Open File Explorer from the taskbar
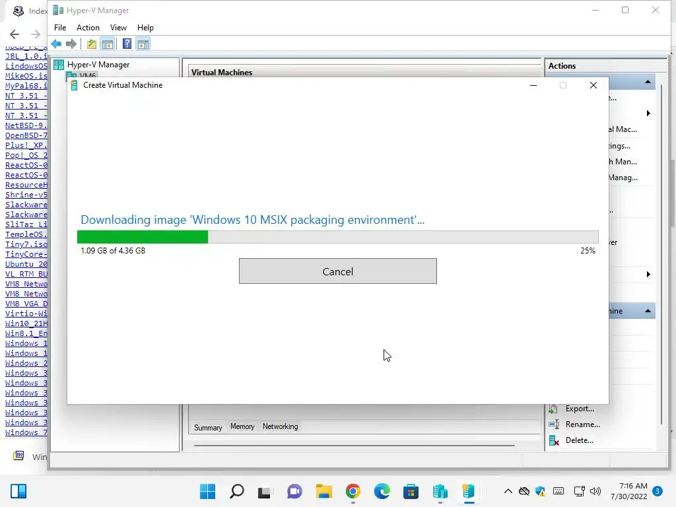The width and height of the screenshot is (676, 507). pyautogui.click(x=323, y=491)
